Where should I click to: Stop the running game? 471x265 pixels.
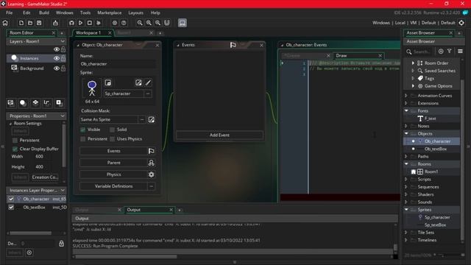(x=90, y=23)
